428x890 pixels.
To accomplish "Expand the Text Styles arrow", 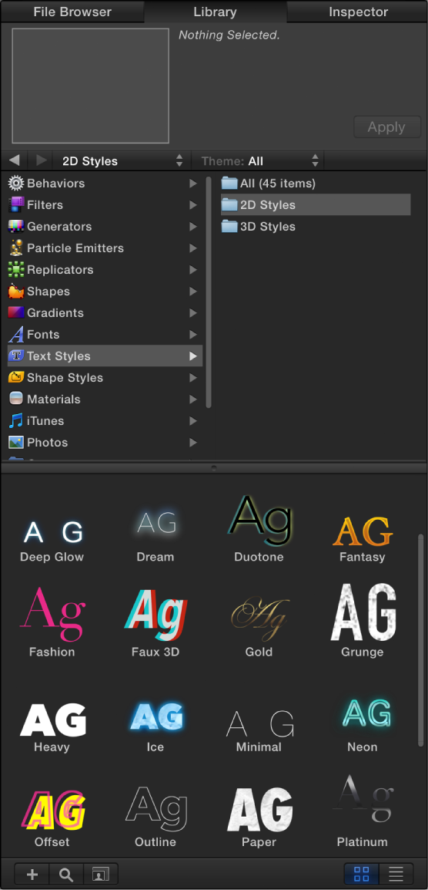I will (x=193, y=356).
